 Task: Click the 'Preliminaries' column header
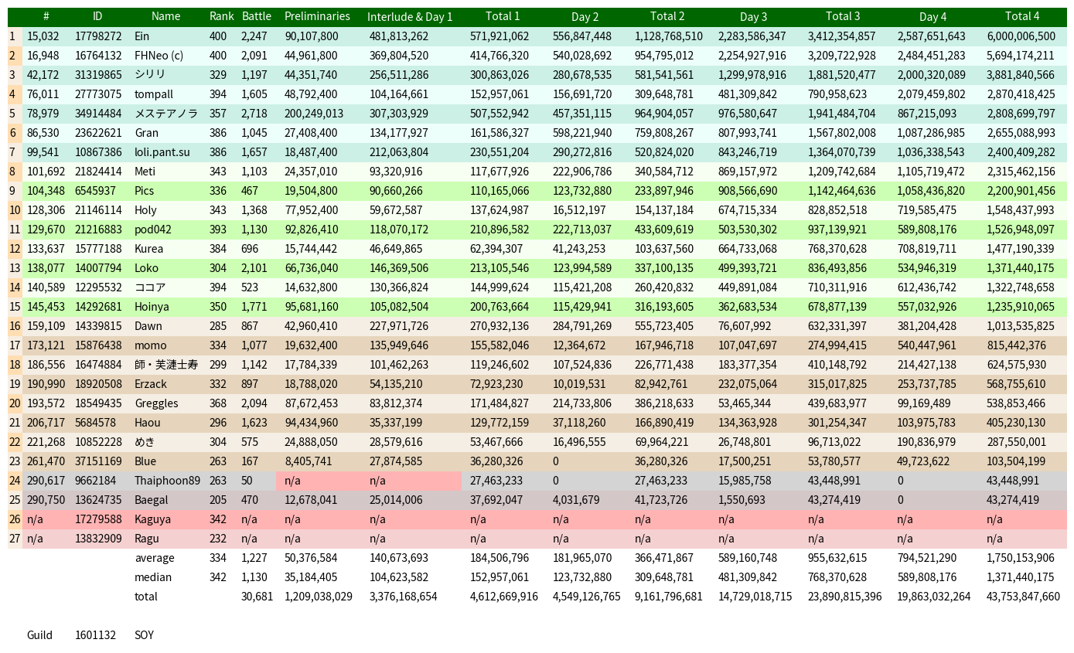coord(317,16)
